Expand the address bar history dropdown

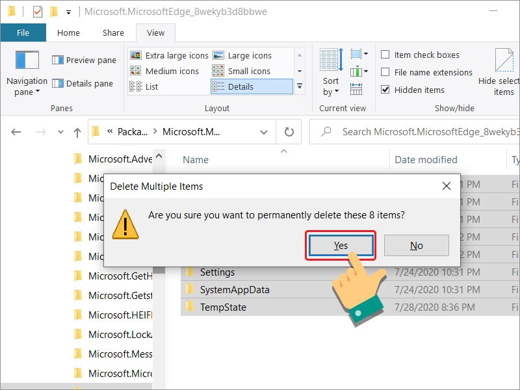point(264,132)
